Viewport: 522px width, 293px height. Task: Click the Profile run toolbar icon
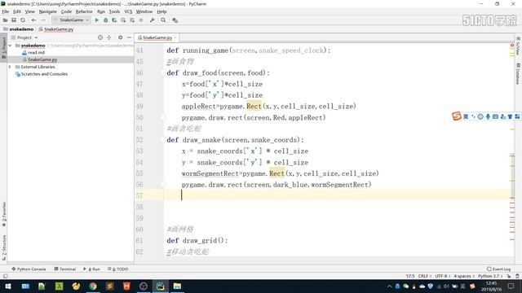click(x=123, y=20)
